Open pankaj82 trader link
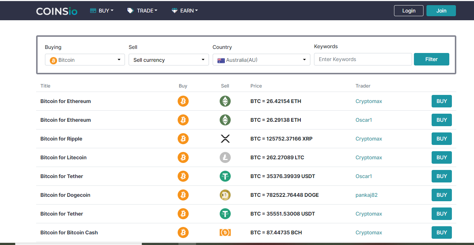 click(x=366, y=195)
